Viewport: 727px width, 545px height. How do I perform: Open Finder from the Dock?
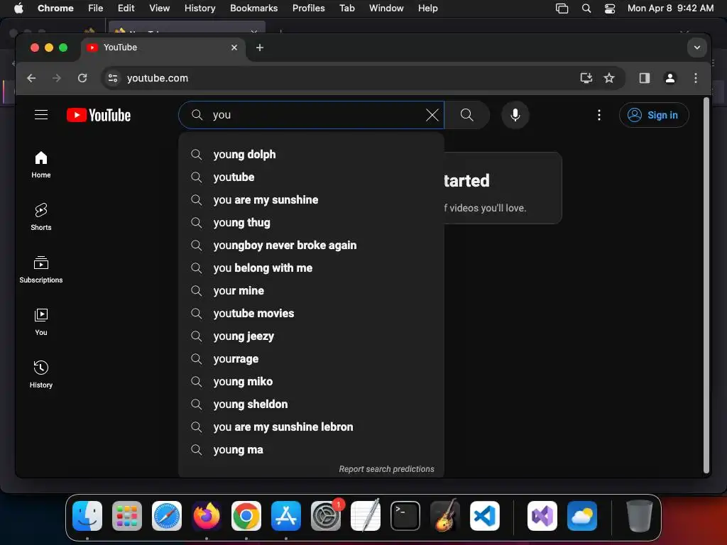tap(87, 516)
